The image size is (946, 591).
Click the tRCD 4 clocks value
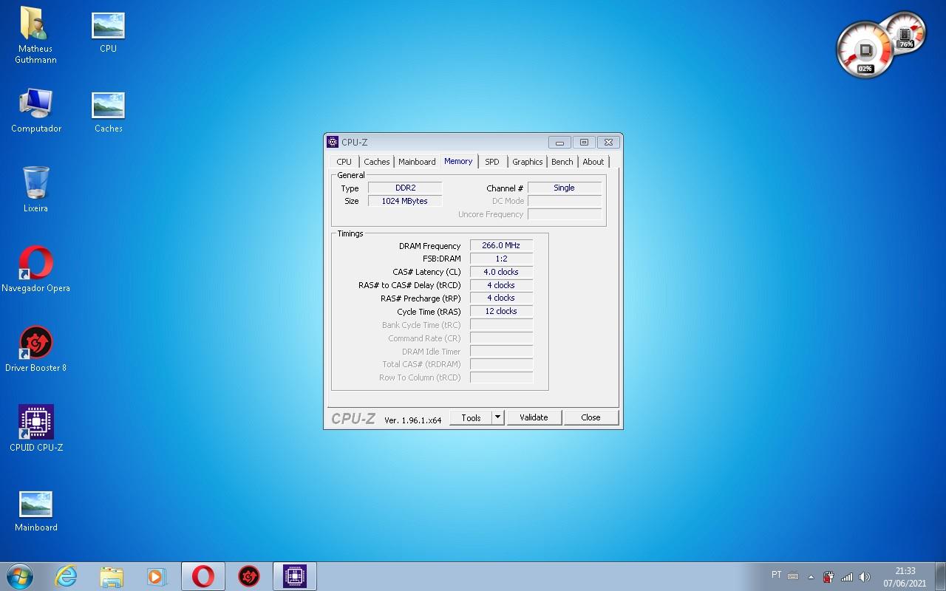[501, 285]
